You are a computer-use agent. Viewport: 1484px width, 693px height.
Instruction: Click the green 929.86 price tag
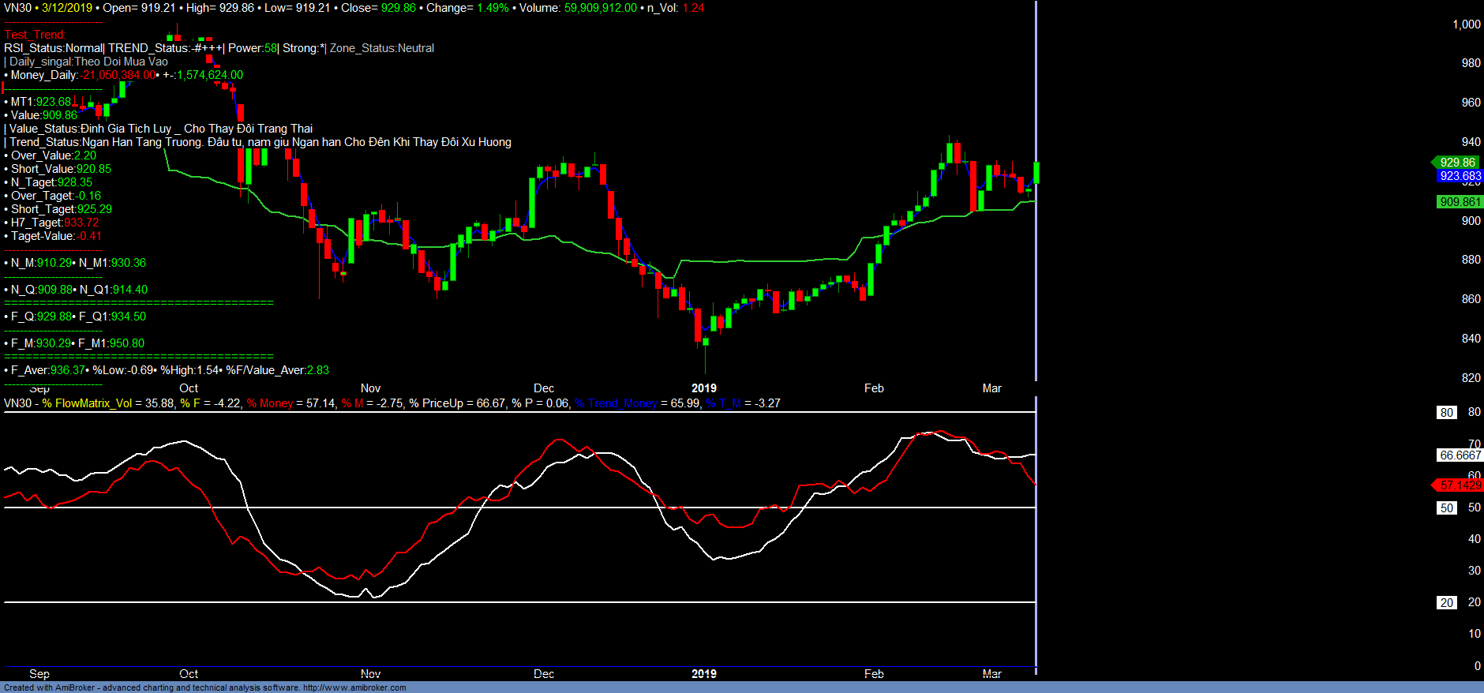1457,163
